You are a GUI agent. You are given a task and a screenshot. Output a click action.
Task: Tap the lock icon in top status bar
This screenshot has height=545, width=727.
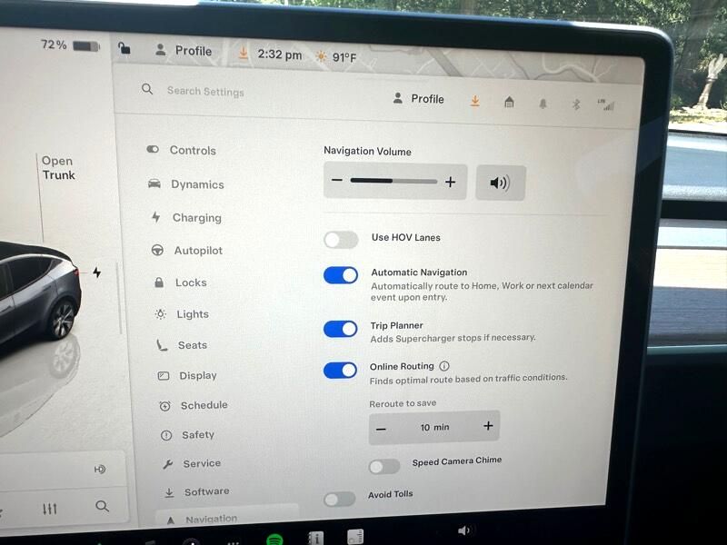point(124,49)
